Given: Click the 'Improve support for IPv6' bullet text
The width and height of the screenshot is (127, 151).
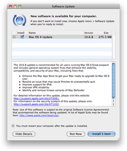Looking at the screenshot, I should (37, 85).
